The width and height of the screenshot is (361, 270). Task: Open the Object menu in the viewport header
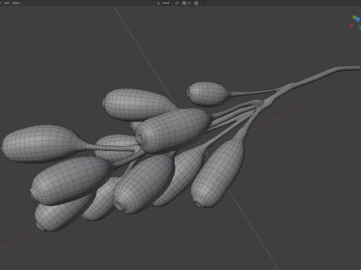[x=16, y=3]
